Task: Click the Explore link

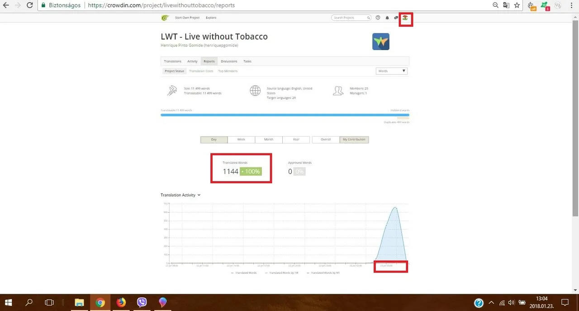Action: point(211,18)
